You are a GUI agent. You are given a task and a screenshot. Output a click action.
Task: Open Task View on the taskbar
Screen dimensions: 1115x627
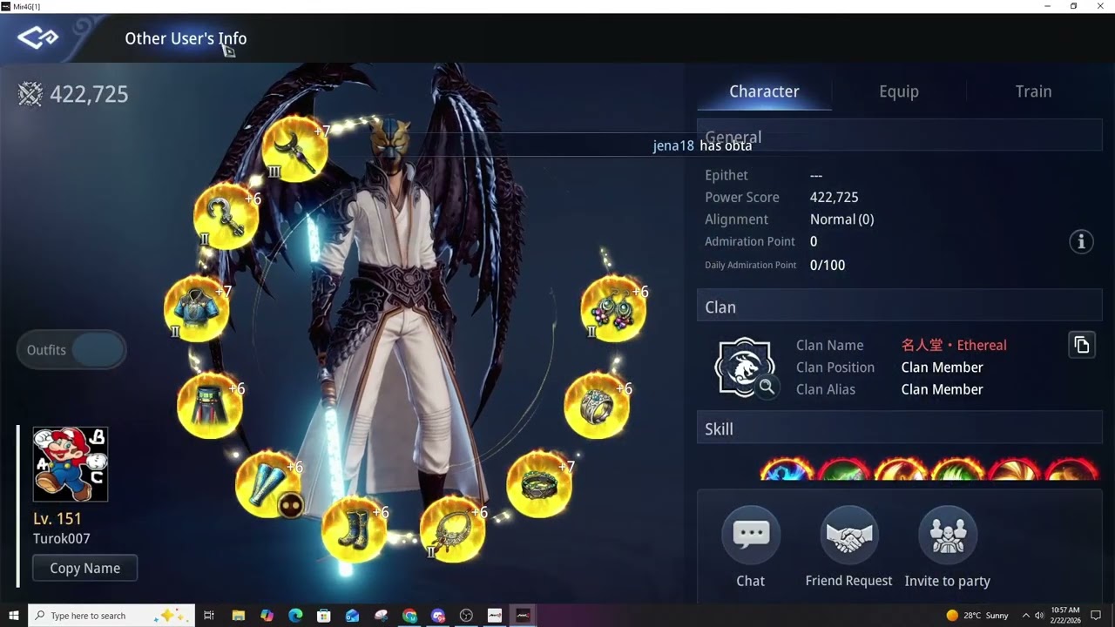click(209, 616)
